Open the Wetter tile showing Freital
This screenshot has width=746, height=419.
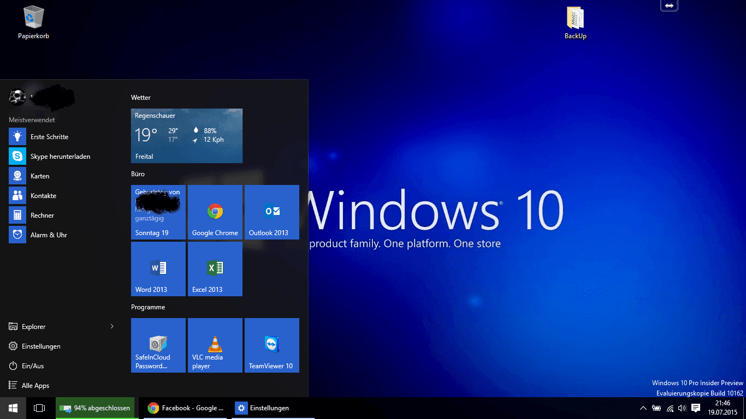pos(187,136)
